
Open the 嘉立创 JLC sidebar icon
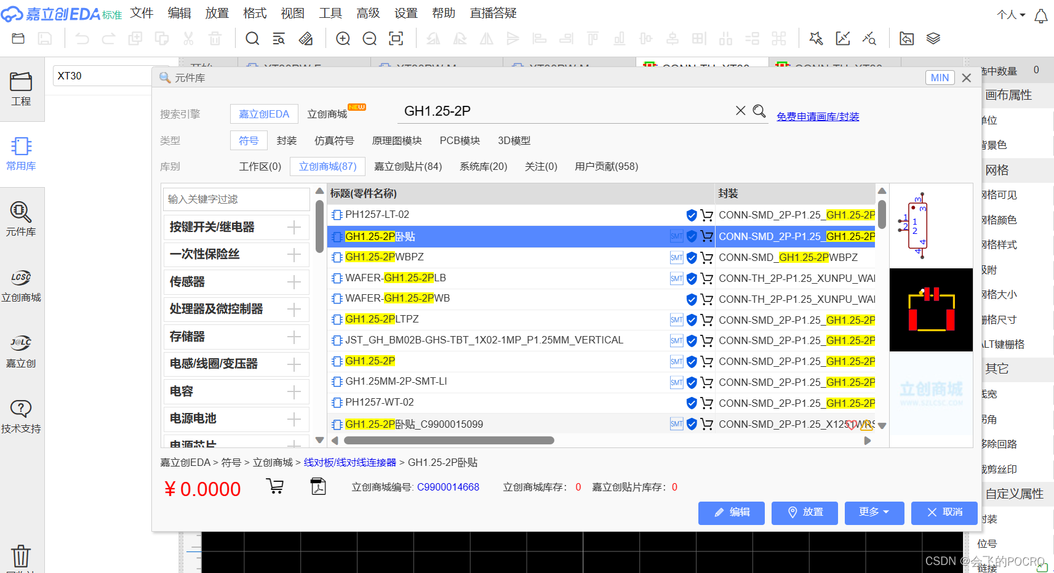coord(21,351)
